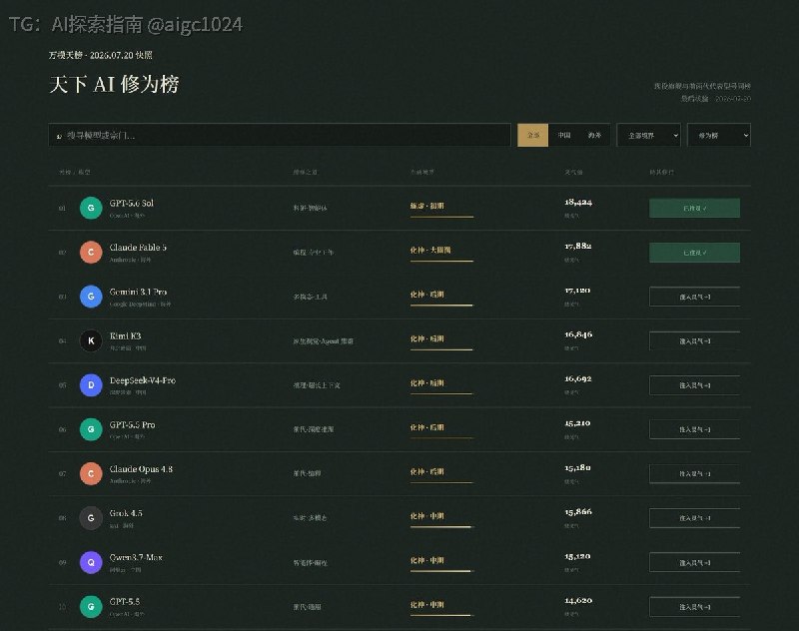
Task: Click the GPT-5.5 Pro avatar icon
Action: (x=91, y=429)
